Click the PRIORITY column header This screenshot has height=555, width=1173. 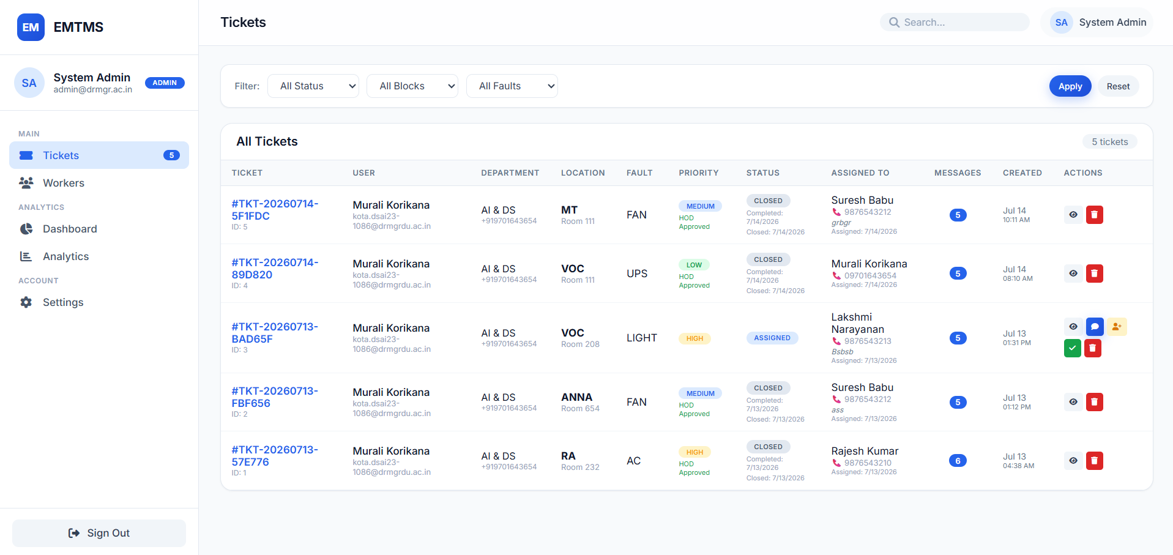pyautogui.click(x=699, y=173)
